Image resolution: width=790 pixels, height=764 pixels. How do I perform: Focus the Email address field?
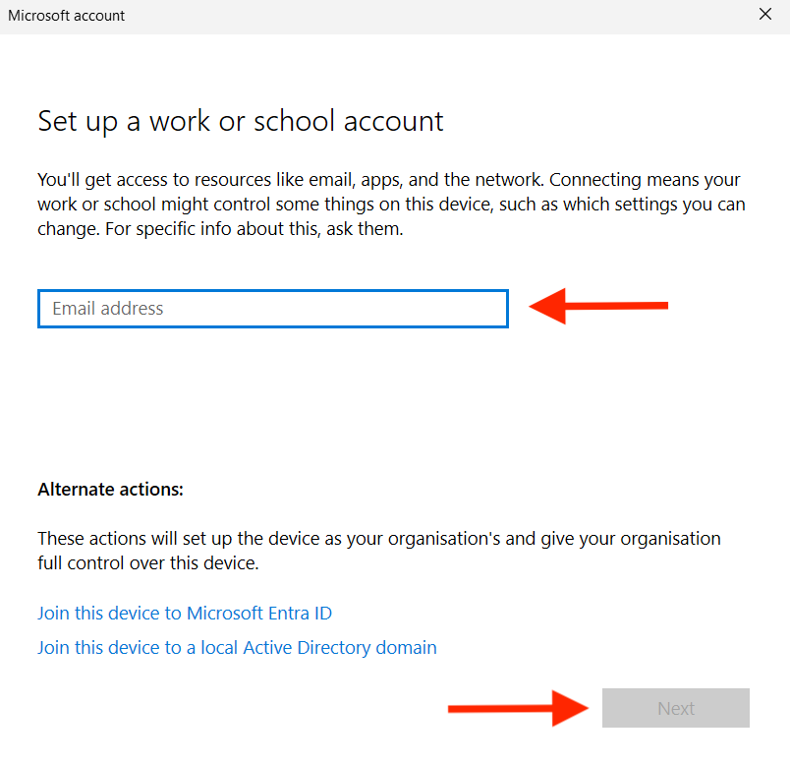pos(272,308)
